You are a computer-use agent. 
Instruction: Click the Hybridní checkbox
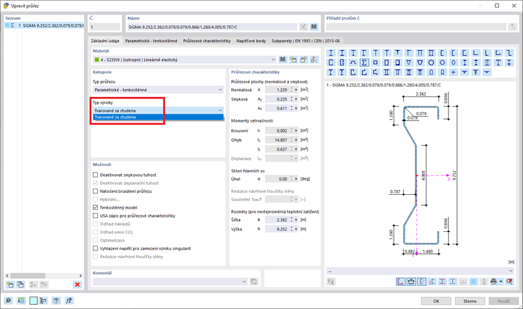pyautogui.click(x=96, y=200)
